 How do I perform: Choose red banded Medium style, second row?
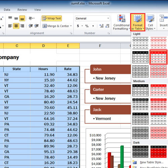click(x=158, y=104)
